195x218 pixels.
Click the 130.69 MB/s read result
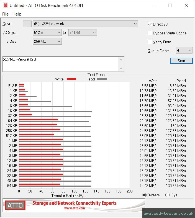pos(176,161)
